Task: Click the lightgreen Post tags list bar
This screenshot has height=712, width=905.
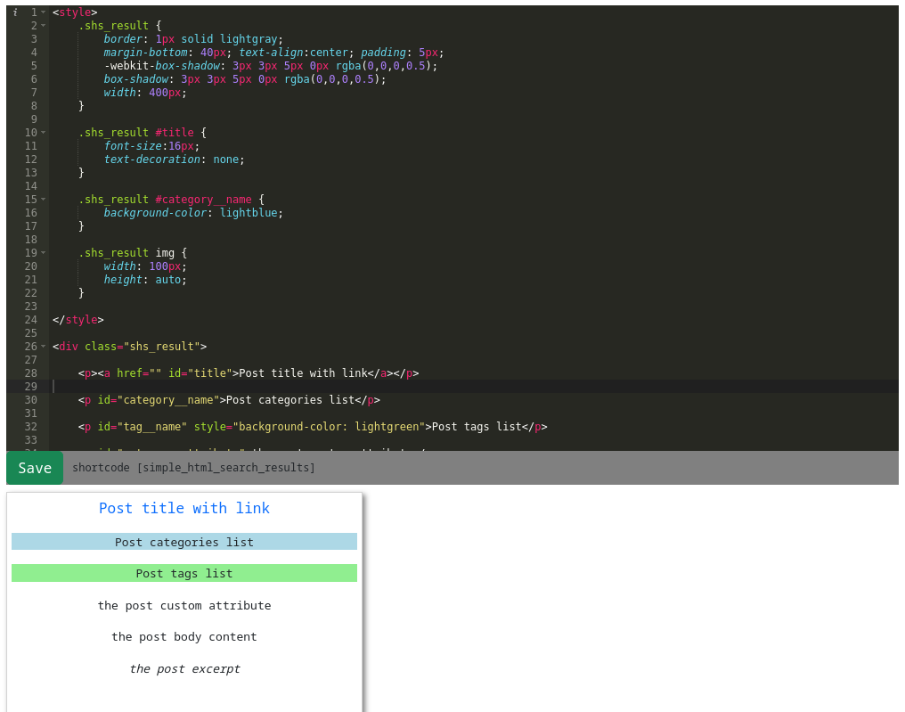Action: click(184, 573)
